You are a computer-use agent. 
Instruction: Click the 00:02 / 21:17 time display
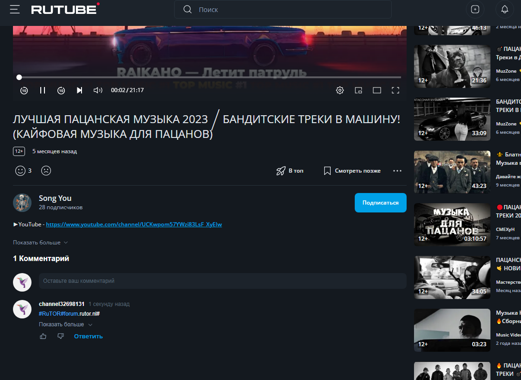pos(127,90)
